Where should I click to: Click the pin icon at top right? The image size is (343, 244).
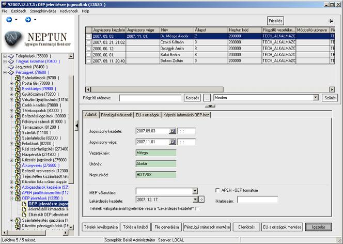pos(331,21)
